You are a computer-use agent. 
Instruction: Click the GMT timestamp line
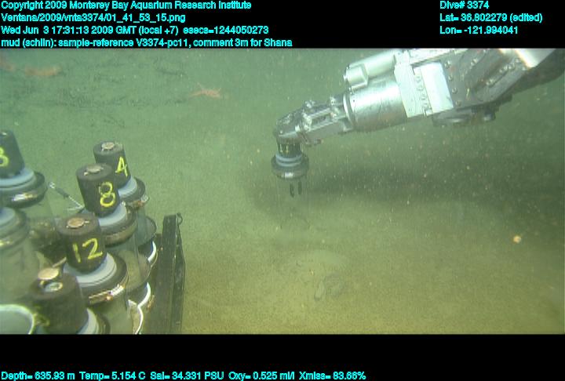[134, 30]
